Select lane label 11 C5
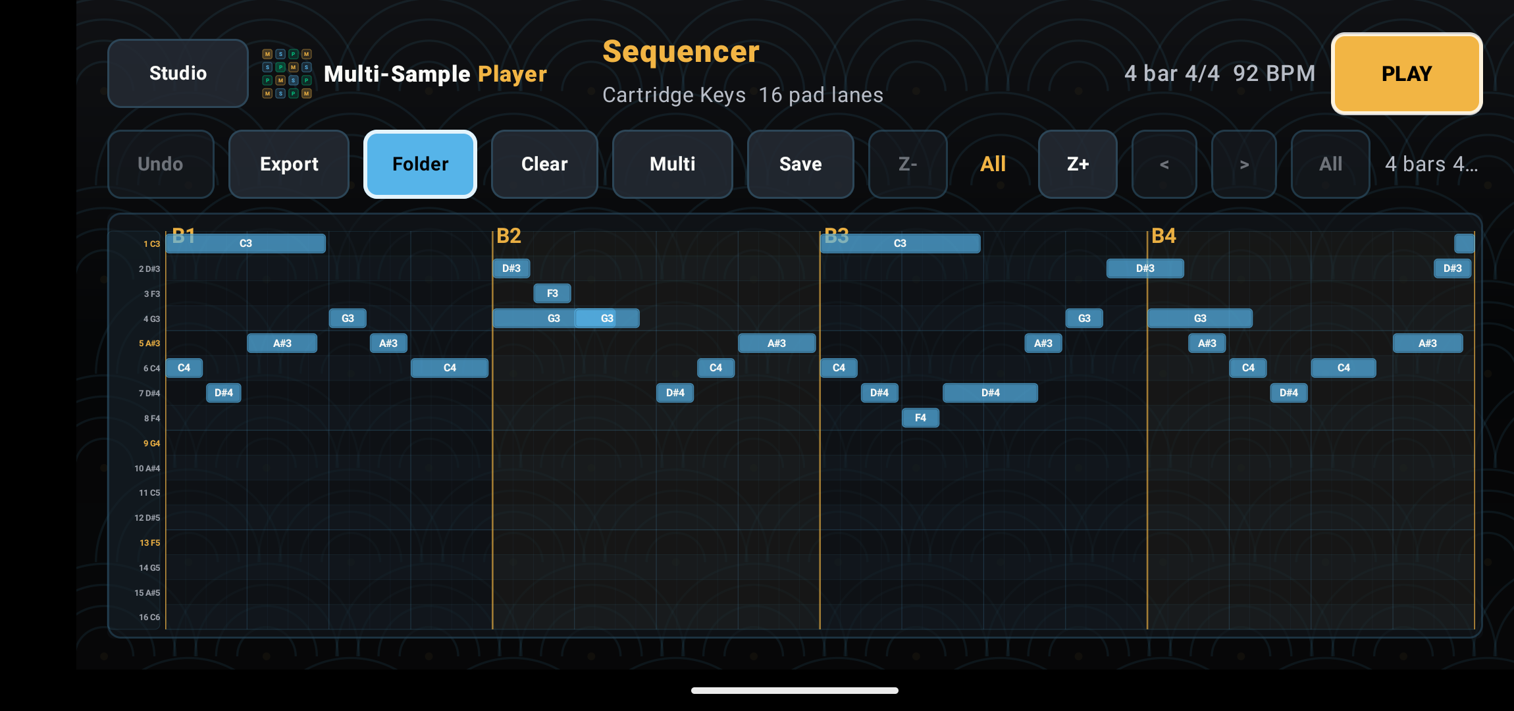Image resolution: width=1514 pixels, height=711 pixels. click(149, 492)
